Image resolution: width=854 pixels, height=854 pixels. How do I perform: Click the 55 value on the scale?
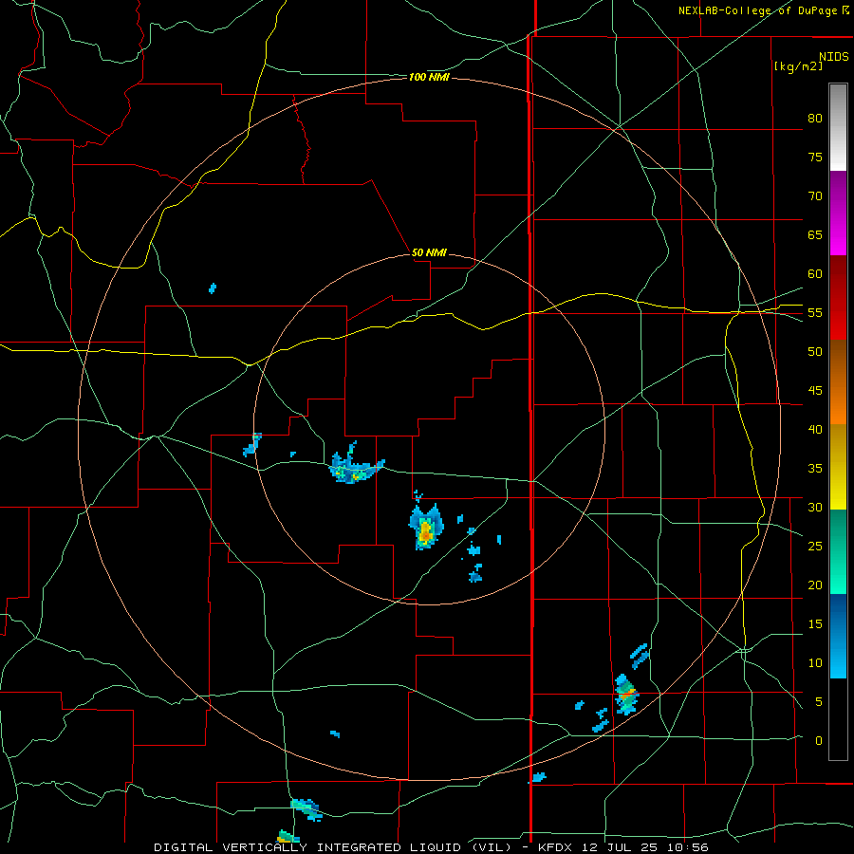[815, 313]
